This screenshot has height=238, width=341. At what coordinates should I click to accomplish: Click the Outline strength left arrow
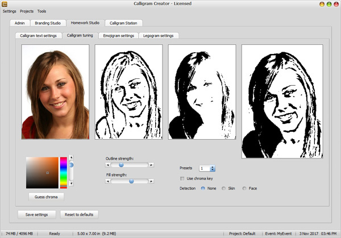click(107, 165)
